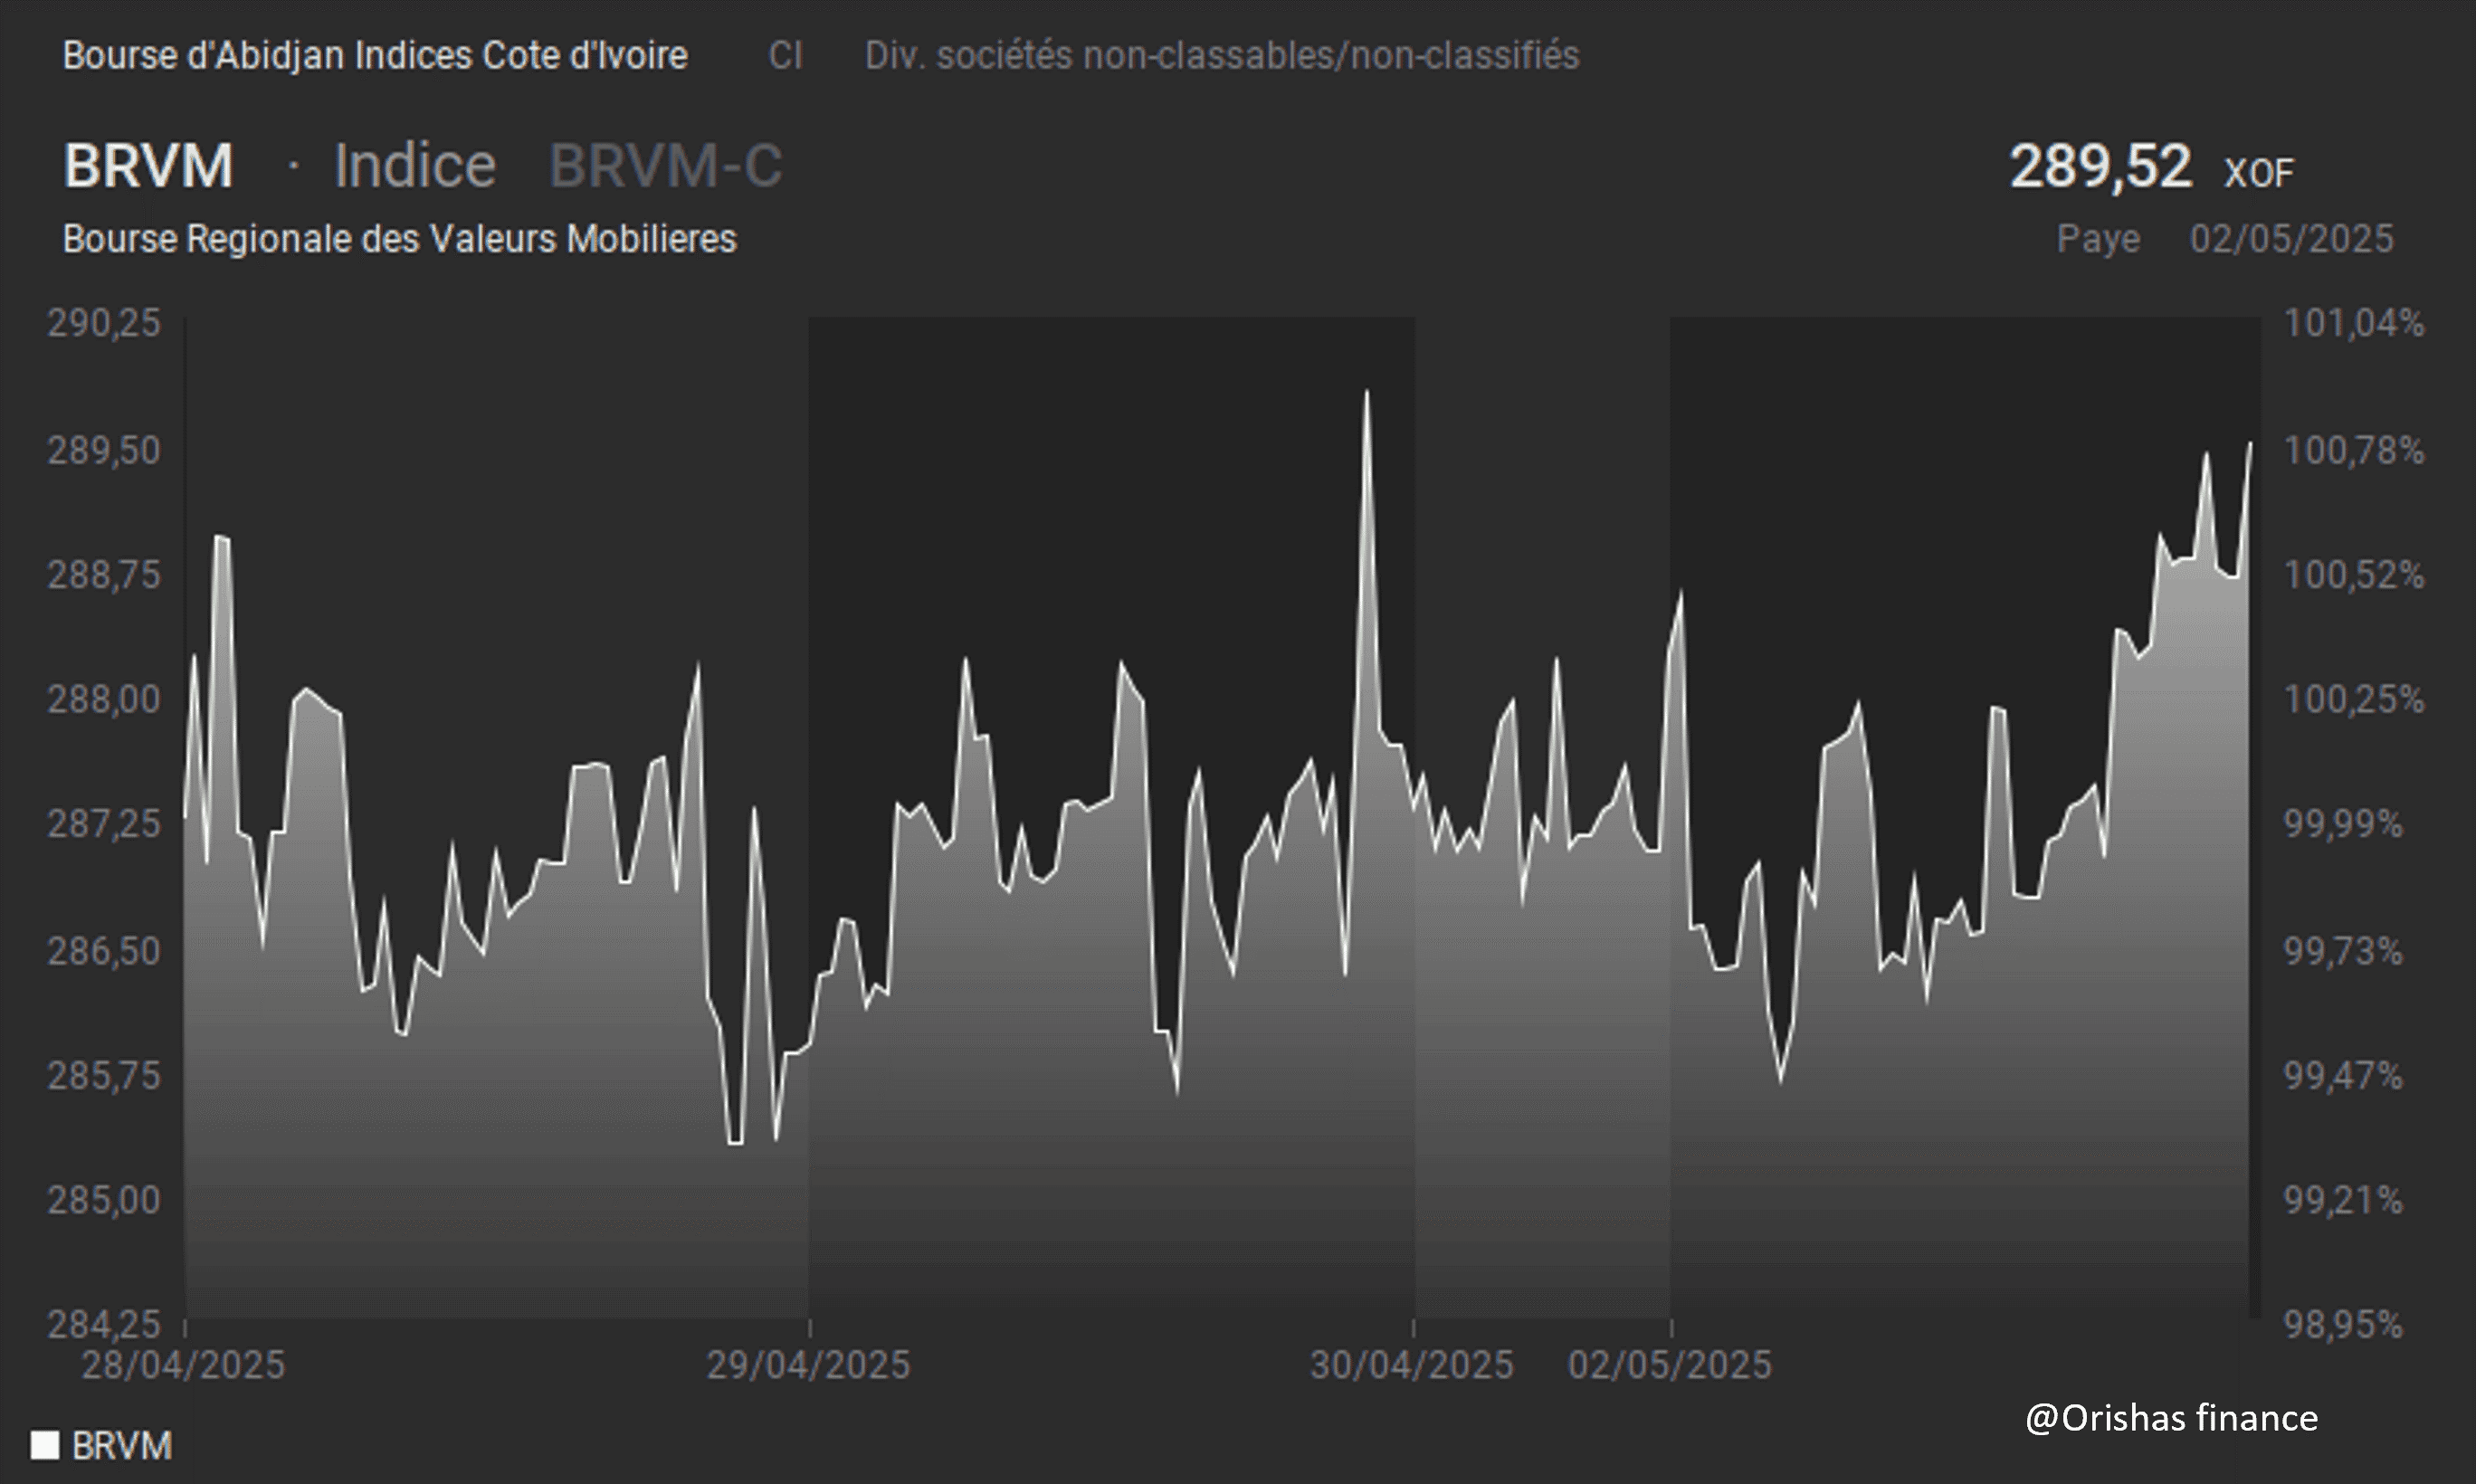The width and height of the screenshot is (2476, 1484).
Task: Click the 28/04/2025 x-axis date marker
Action: [183, 1365]
